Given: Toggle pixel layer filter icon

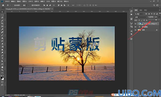Looking at the screenshot, I should pyautogui.click(x=146, y=14).
